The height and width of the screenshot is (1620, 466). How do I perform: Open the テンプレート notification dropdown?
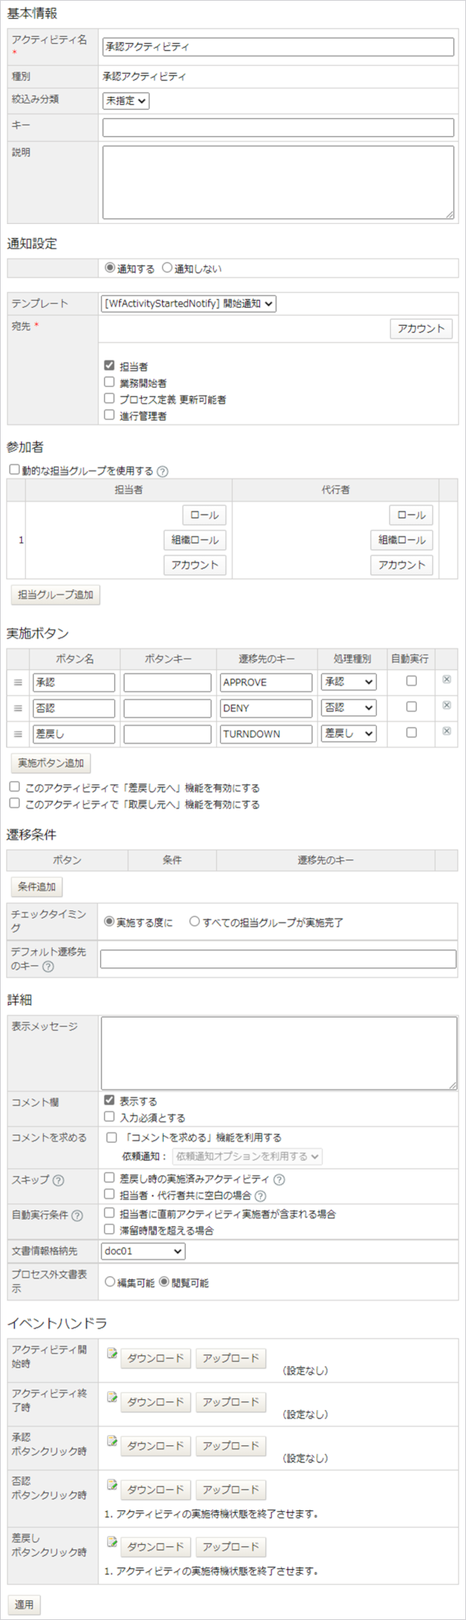189,303
